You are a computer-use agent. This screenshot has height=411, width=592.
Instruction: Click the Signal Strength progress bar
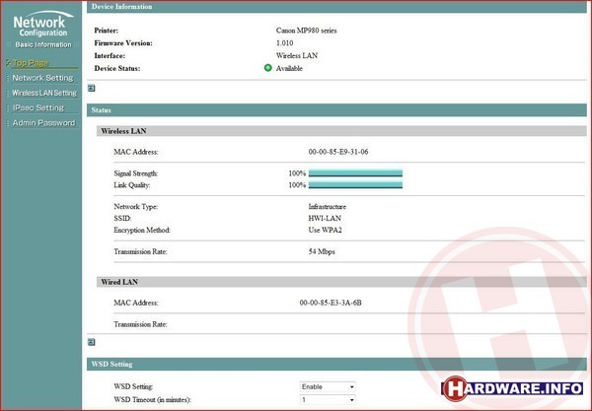(x=355, y=172)
